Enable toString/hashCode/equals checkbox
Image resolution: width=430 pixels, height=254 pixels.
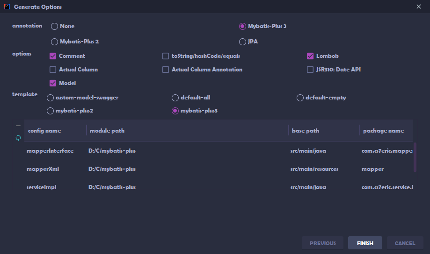tap(166, 56)
